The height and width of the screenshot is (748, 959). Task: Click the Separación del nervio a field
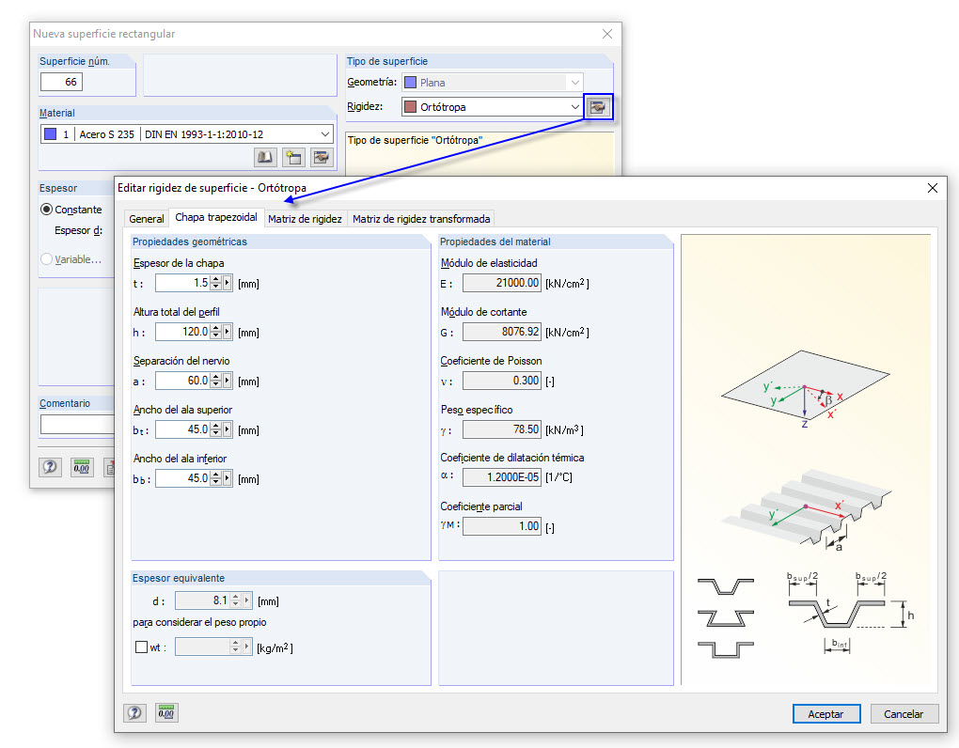183,381
